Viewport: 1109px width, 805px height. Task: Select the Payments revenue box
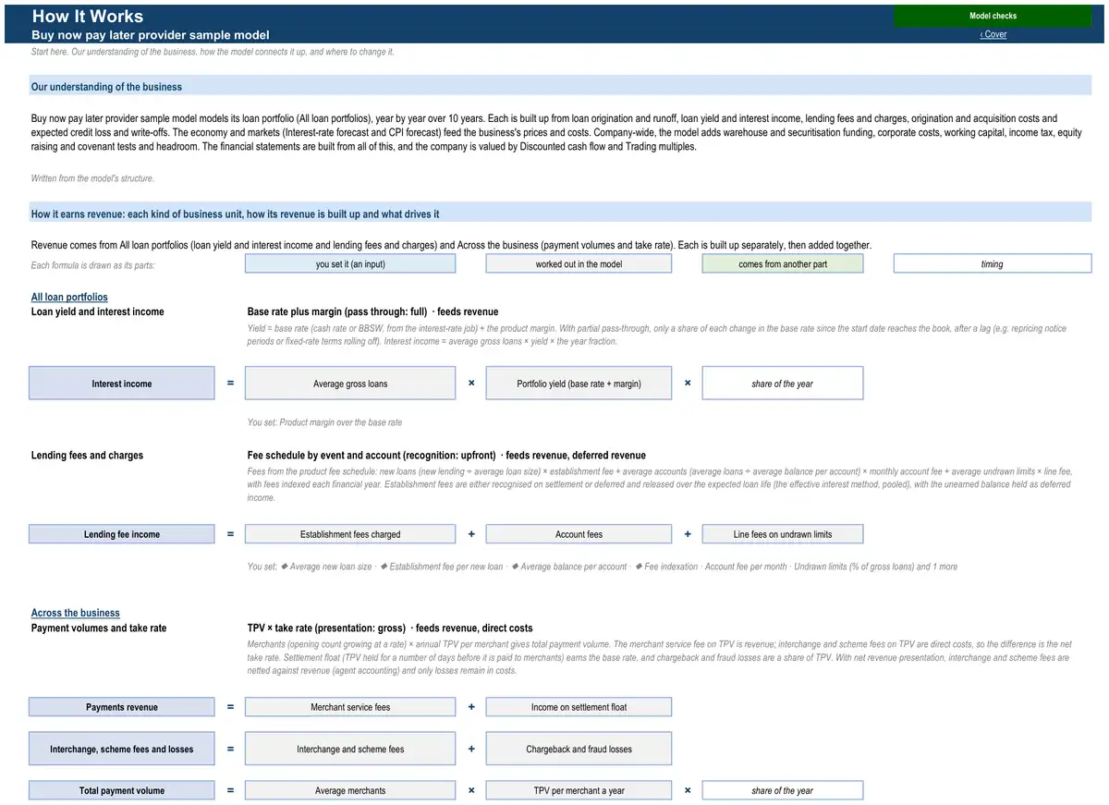click(122, 707)
